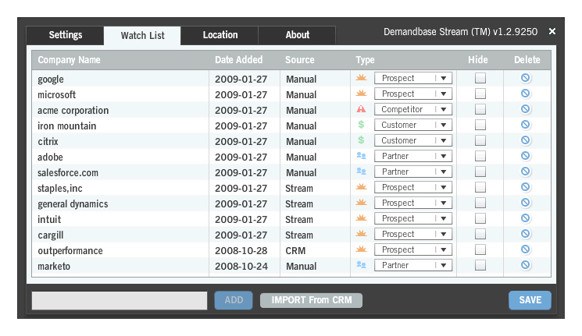Click the Partner people icon for adobe

click(x=361, y=156)
